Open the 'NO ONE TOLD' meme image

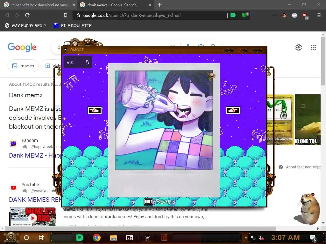[x=308, y=120]
